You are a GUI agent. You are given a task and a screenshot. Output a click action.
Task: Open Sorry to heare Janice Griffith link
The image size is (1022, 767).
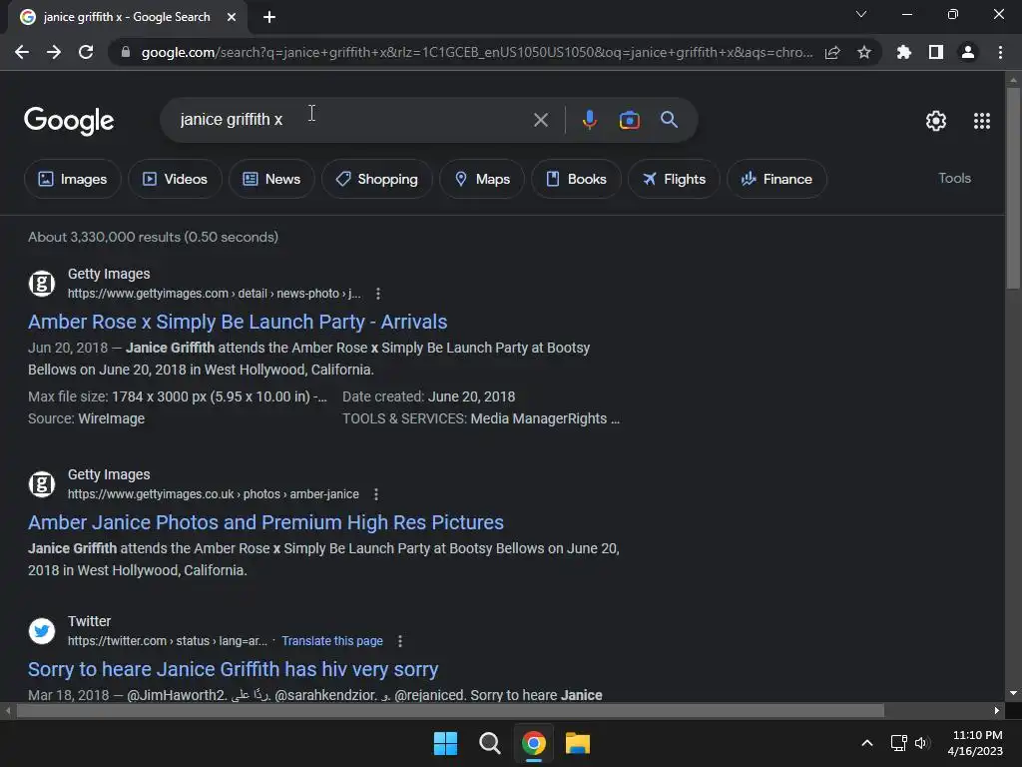click(233, 669)
